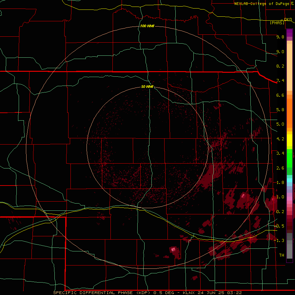The width and height of the screenshot is (295, 295).
Task: Click the 0.5 DEG elevation angle in the caption
Action: point(165,293)
